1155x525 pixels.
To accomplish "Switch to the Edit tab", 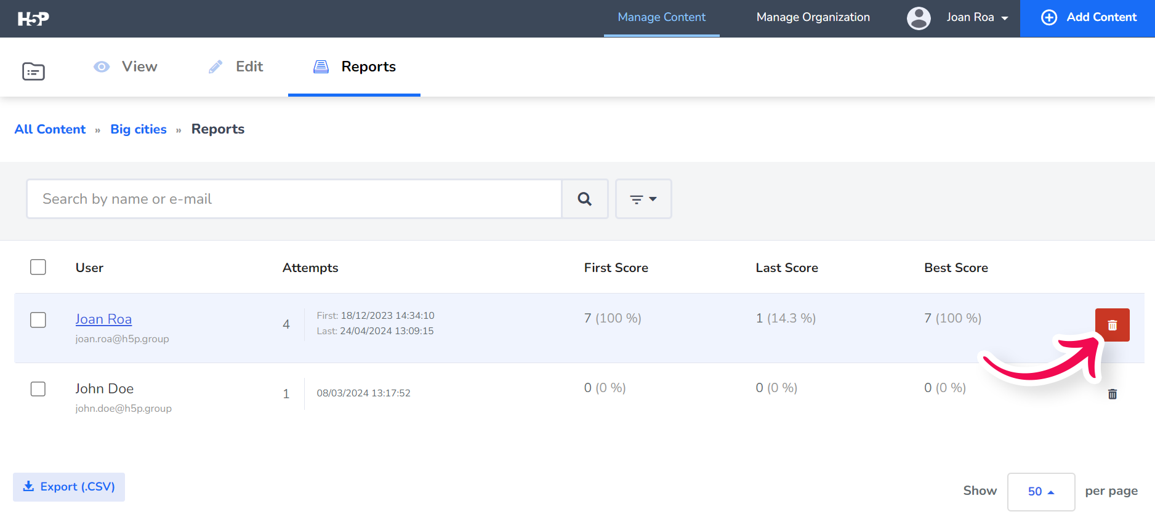I will (x=236, y=66).
